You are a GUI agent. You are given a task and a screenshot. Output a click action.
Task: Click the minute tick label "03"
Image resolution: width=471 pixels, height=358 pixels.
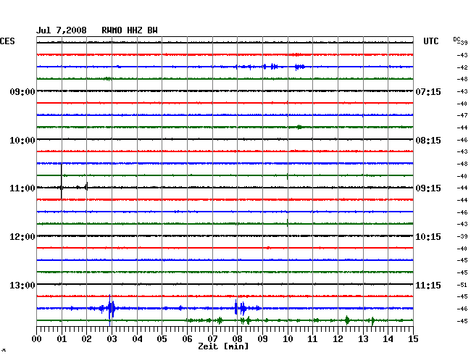click(112, 338)
